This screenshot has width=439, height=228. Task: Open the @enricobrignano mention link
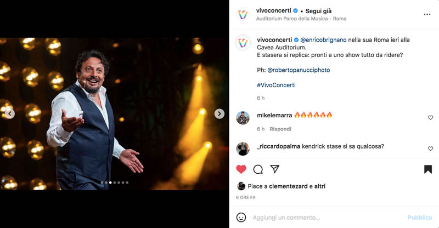coord(323,39)
